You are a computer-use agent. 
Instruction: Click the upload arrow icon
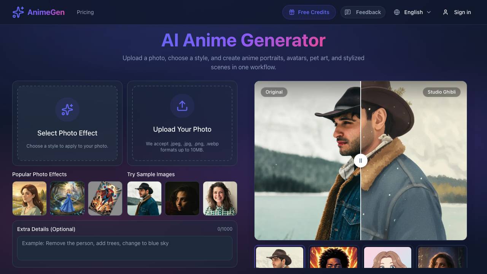click(x=182, y=106)
